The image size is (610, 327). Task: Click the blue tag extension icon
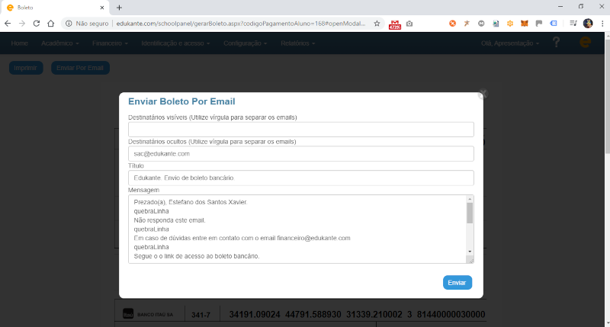[554, 24]
